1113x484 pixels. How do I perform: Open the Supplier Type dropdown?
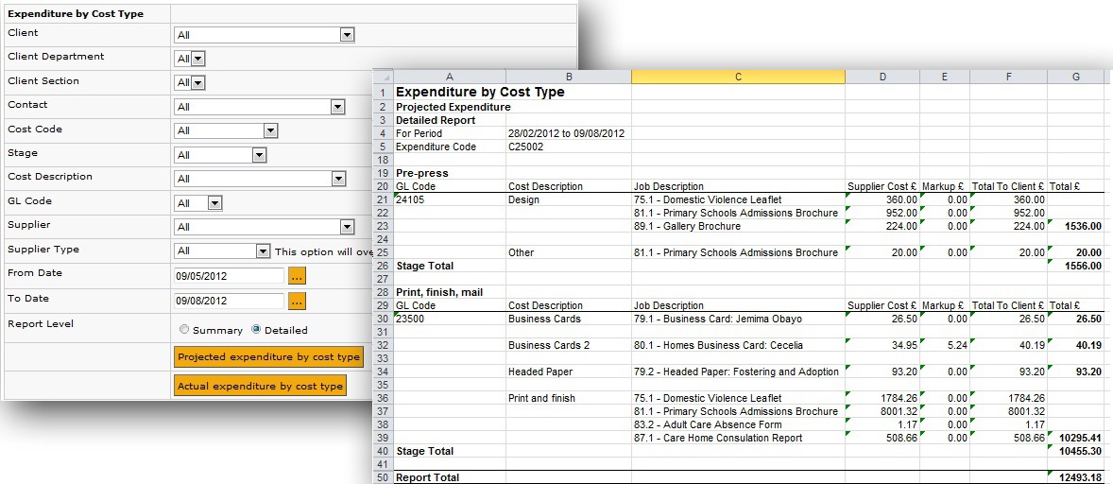[222, 251]
